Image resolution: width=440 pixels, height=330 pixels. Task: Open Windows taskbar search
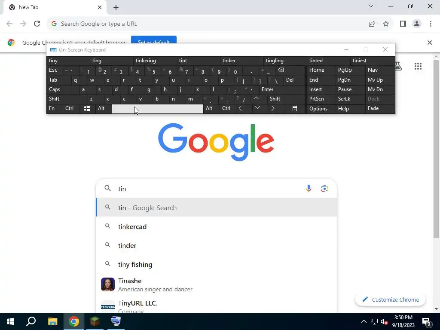pyautogui.click(x=31, y=321)
